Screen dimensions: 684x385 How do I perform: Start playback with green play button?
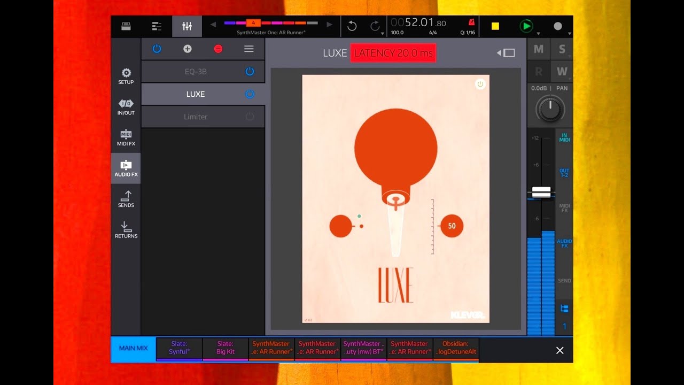(x=526, y=26)
